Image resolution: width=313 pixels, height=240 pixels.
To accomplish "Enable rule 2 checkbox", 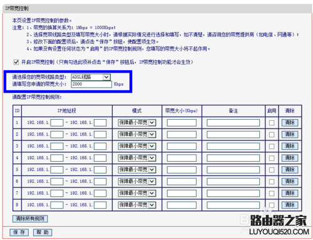I will (x=272, y=134).
